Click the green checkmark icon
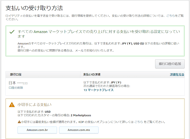 pyautogui.click(x=12, y=32)
